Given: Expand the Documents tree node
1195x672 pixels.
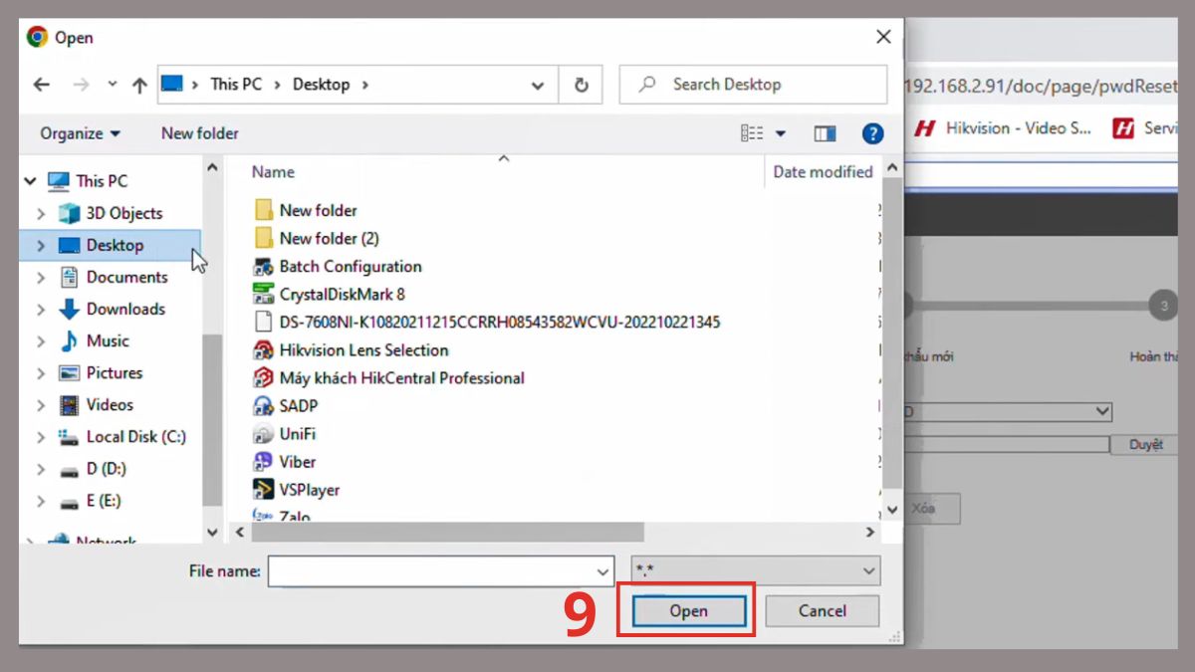Looking at the screenshot, I should 41,277.
